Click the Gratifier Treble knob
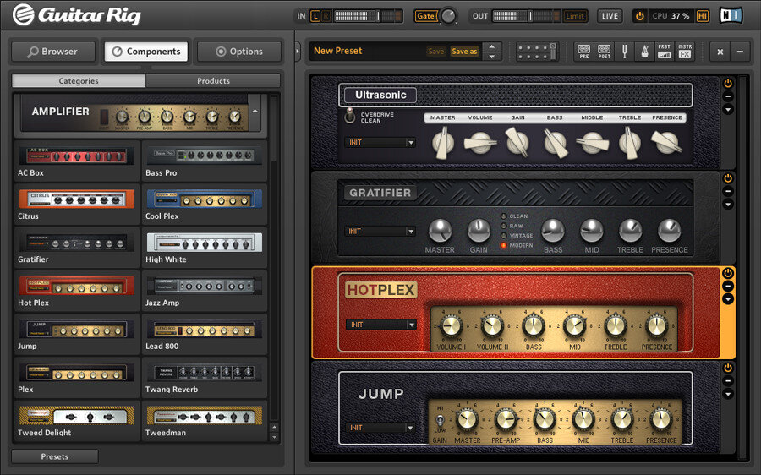 point(631,231)
